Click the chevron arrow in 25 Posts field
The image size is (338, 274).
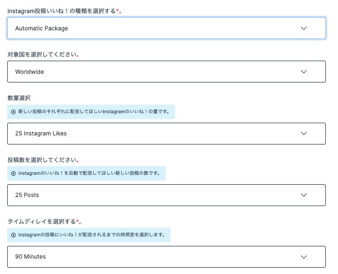[304, 195]
